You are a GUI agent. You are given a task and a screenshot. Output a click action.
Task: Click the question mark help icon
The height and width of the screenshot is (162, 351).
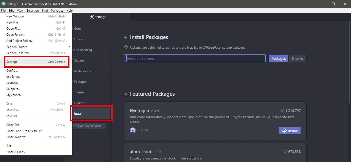126,47
